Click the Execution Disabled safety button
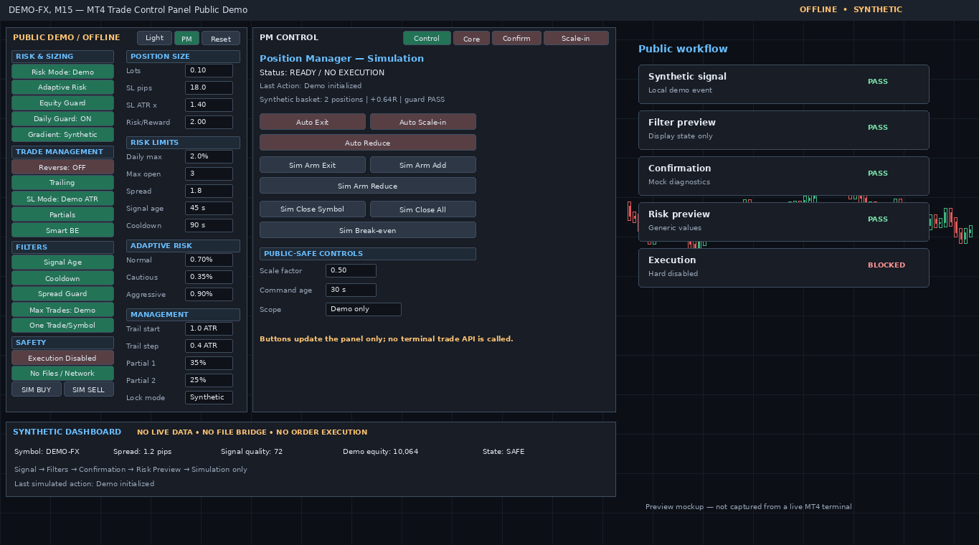 click(63, 358)
